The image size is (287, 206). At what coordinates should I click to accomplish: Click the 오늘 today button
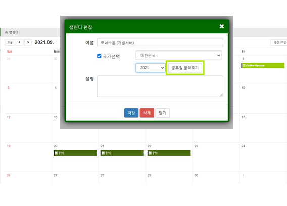[10, 42]
